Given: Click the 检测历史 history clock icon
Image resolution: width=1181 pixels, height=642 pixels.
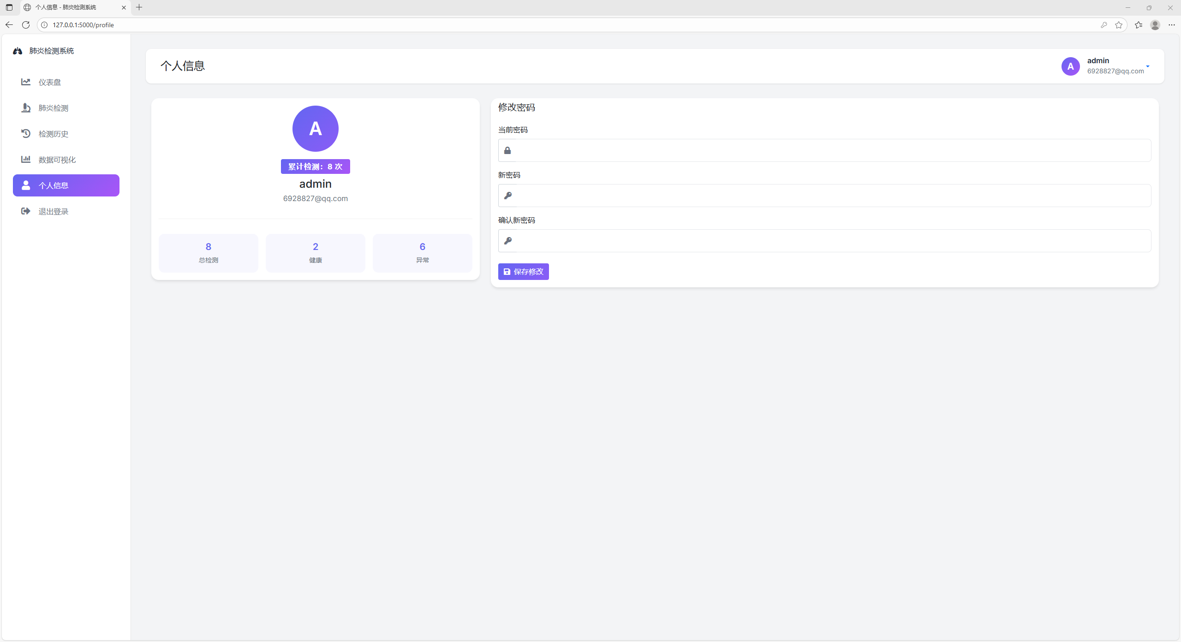Looking at the screenshot, I should [x=26, y=134].
